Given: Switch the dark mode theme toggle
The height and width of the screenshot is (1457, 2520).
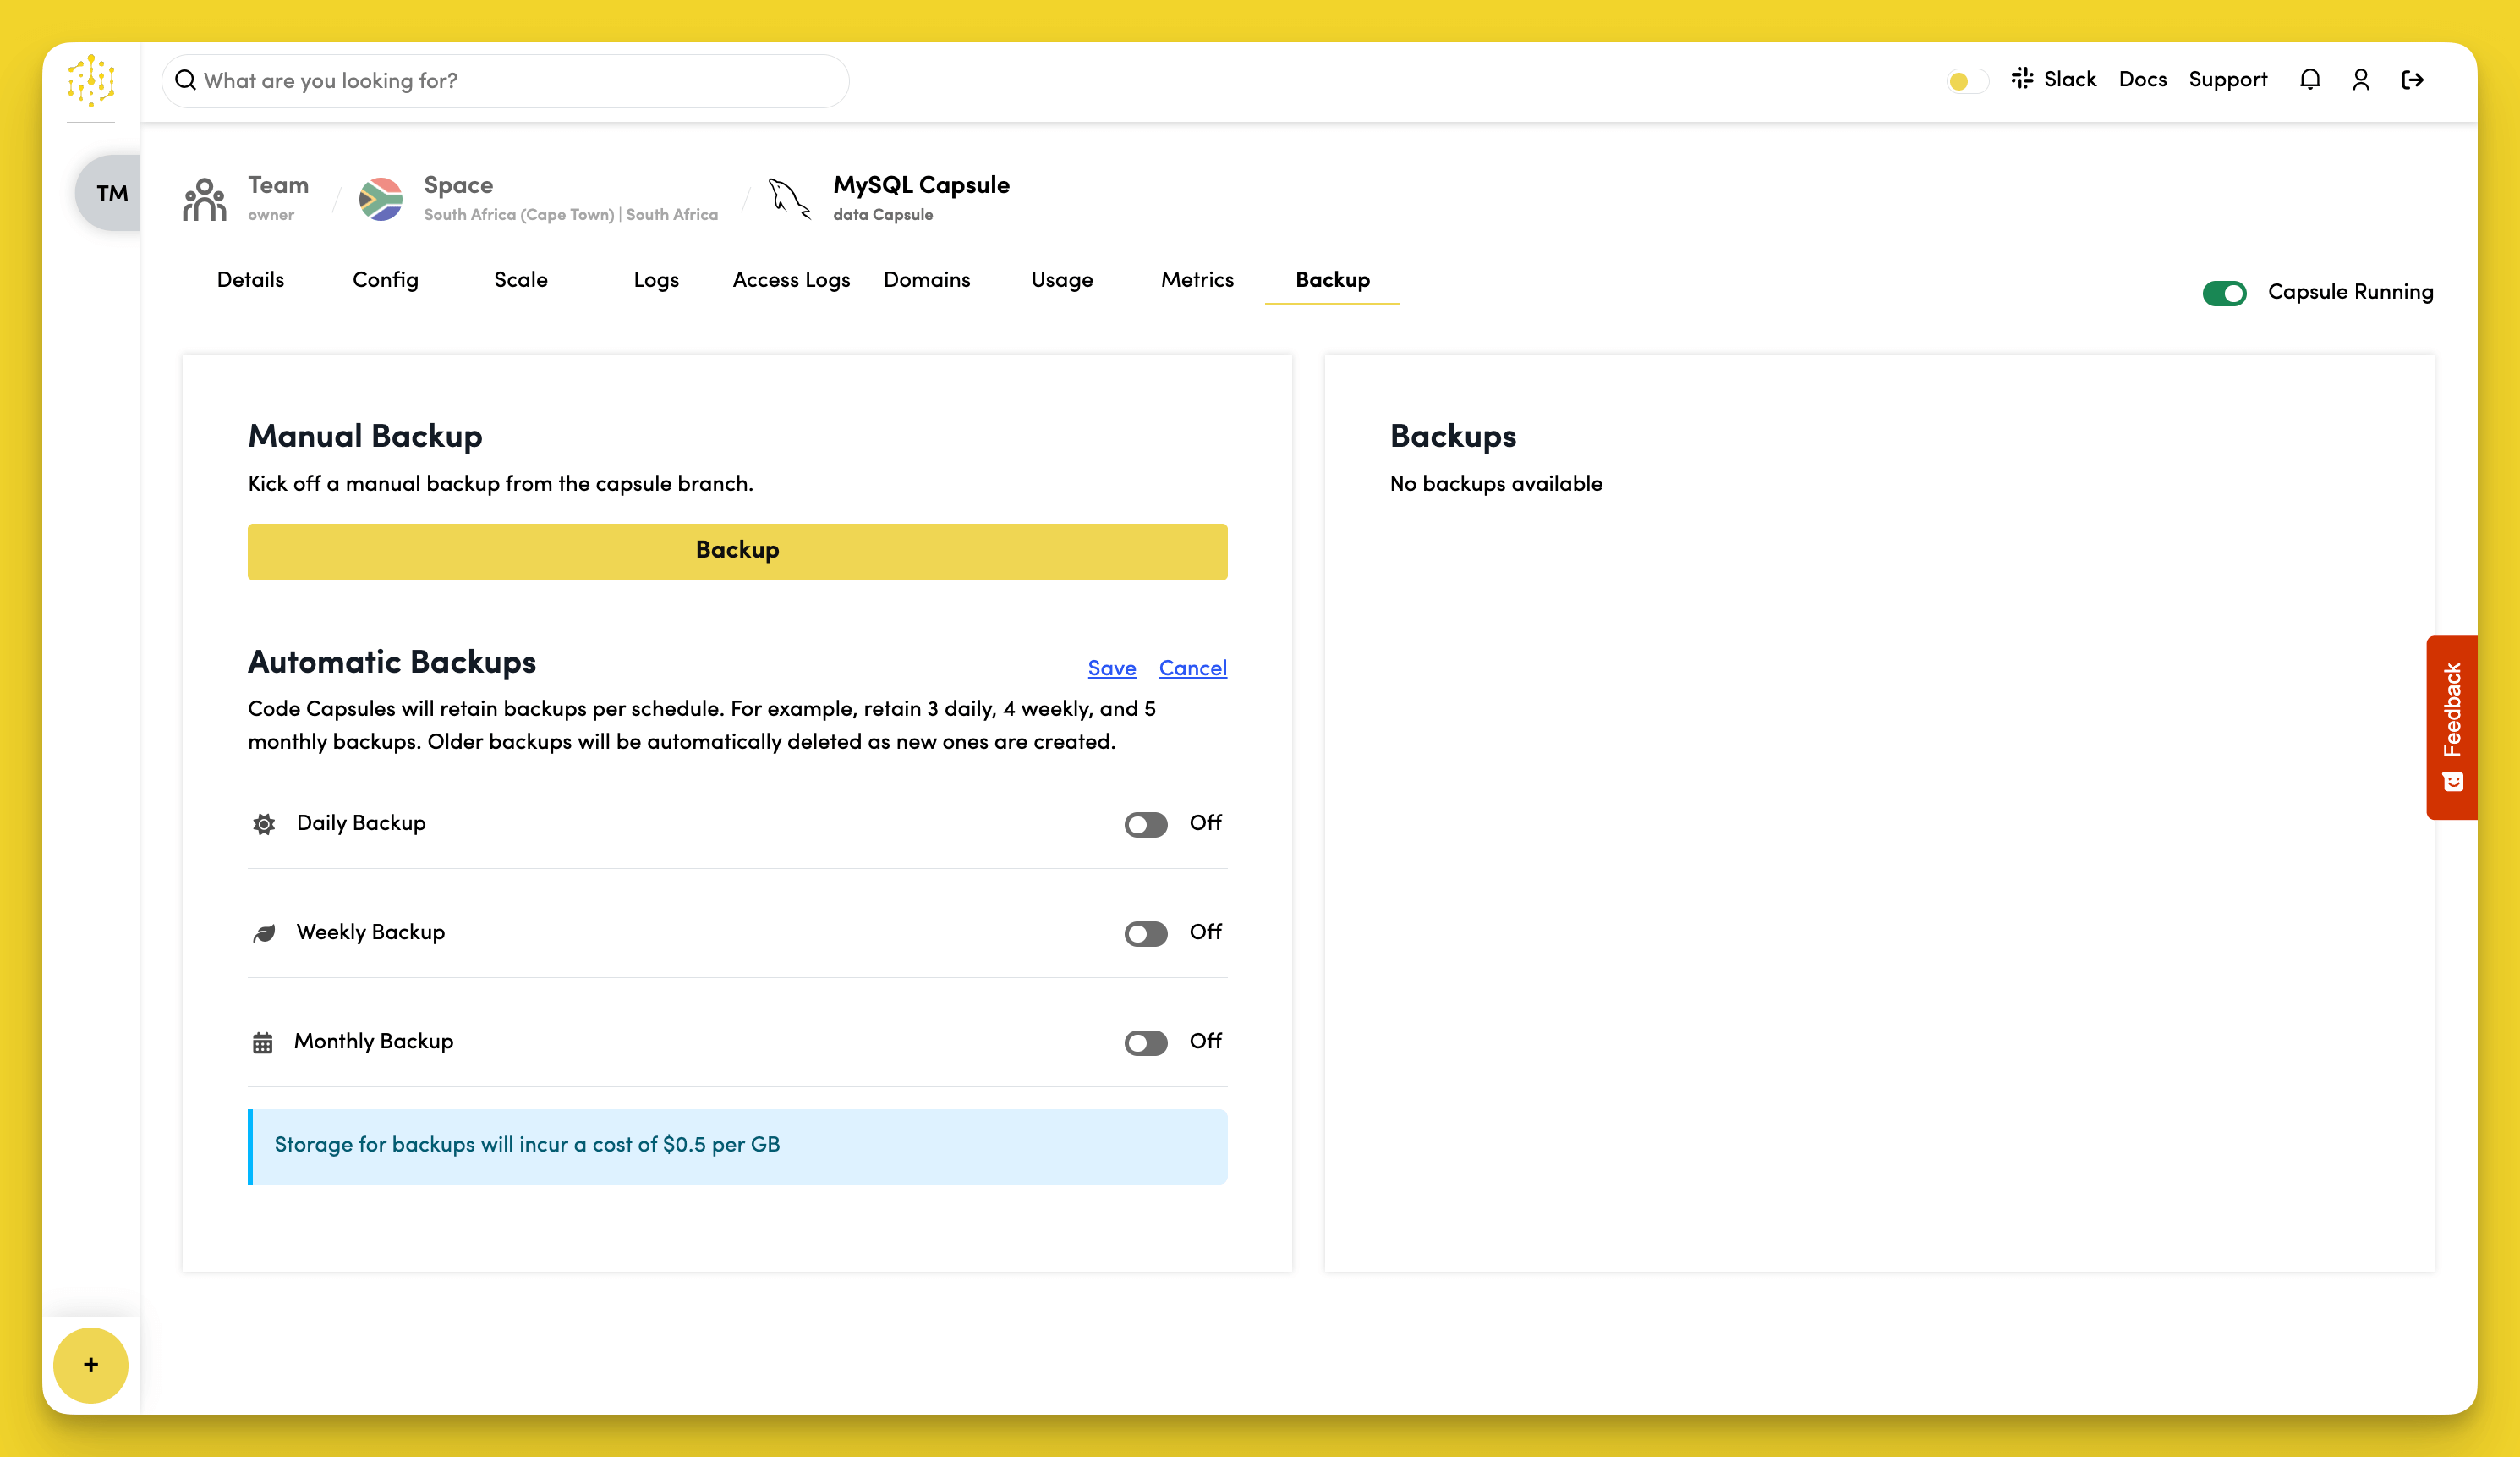Looking at the screenshot, I should tap(1966, 81).
